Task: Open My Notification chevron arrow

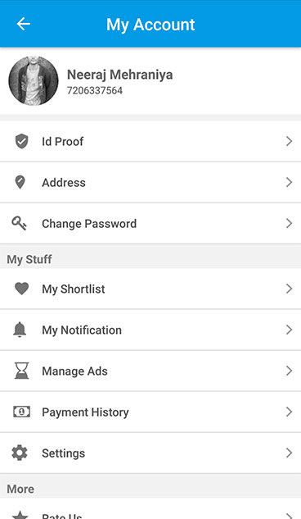Action: [x=289, y=330]
